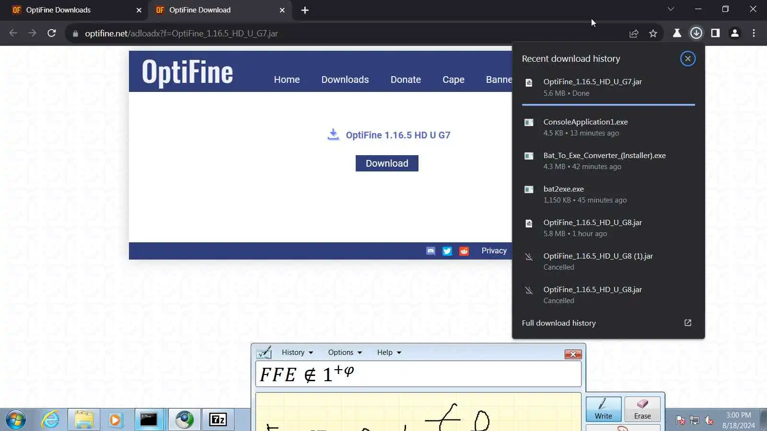Open the taskbar clock and date

click(x=739, y=420)
